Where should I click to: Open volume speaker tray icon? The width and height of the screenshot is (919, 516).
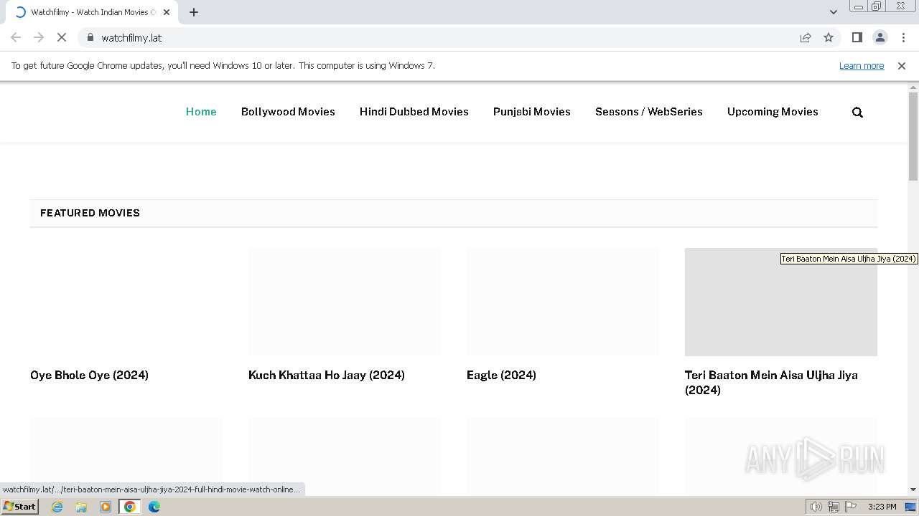click(816, 507)
